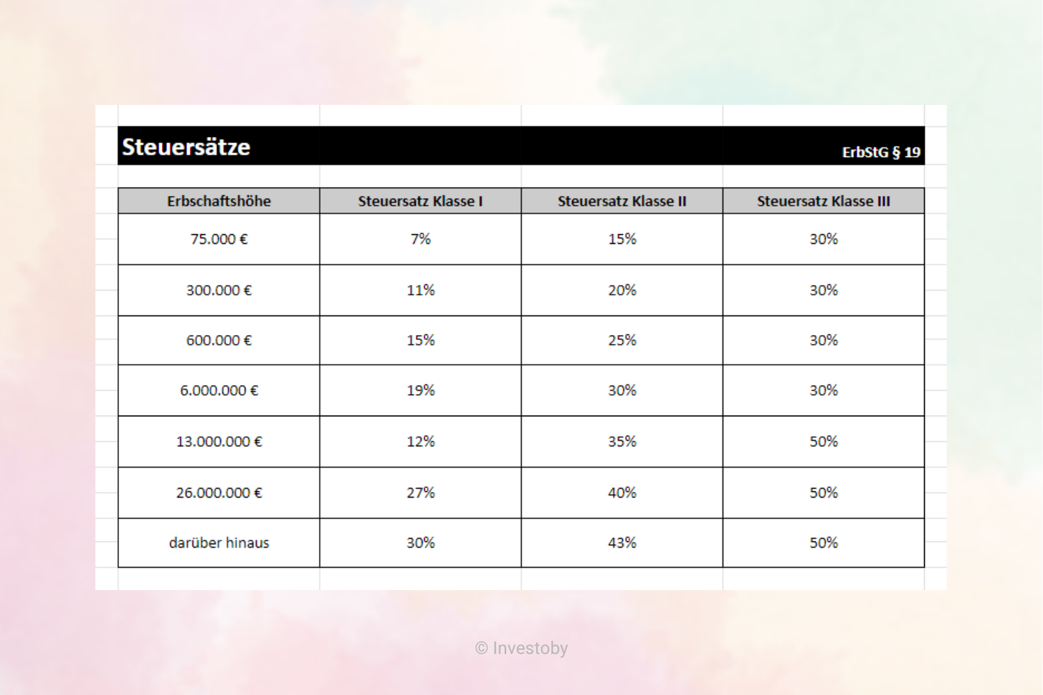Select the 7% tax rate cell
The image size is (1043, 695).
click(x=420, y=239)
